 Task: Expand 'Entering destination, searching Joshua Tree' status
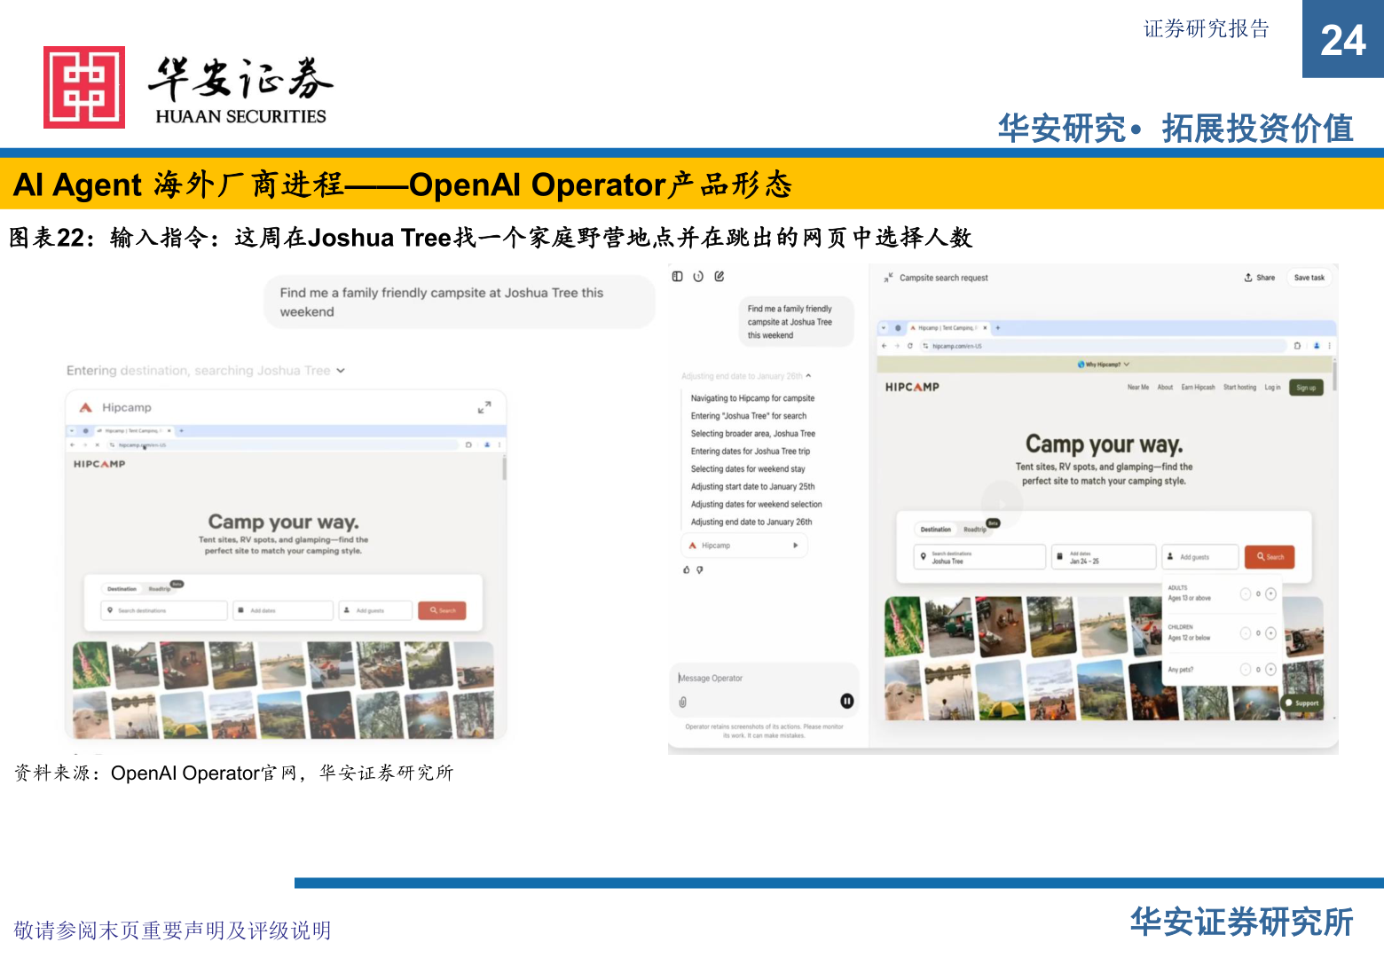[x=206, y=371]
